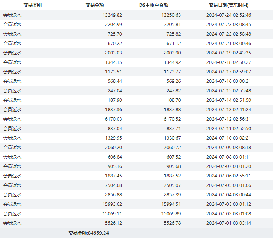This screenshot has height=238, width=273.
Task: Select DS account amount 7505.07
Action: click(x=172, y=185)
